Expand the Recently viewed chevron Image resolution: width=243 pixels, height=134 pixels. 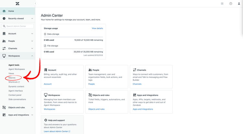click(x=32, y=18)
